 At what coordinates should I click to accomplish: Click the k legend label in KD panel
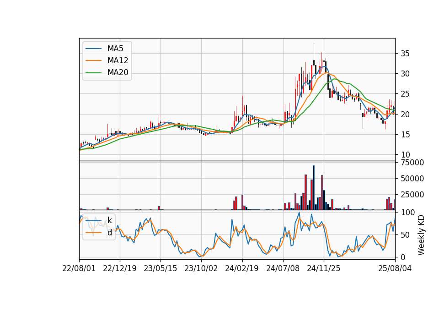[x=109, y=220]
